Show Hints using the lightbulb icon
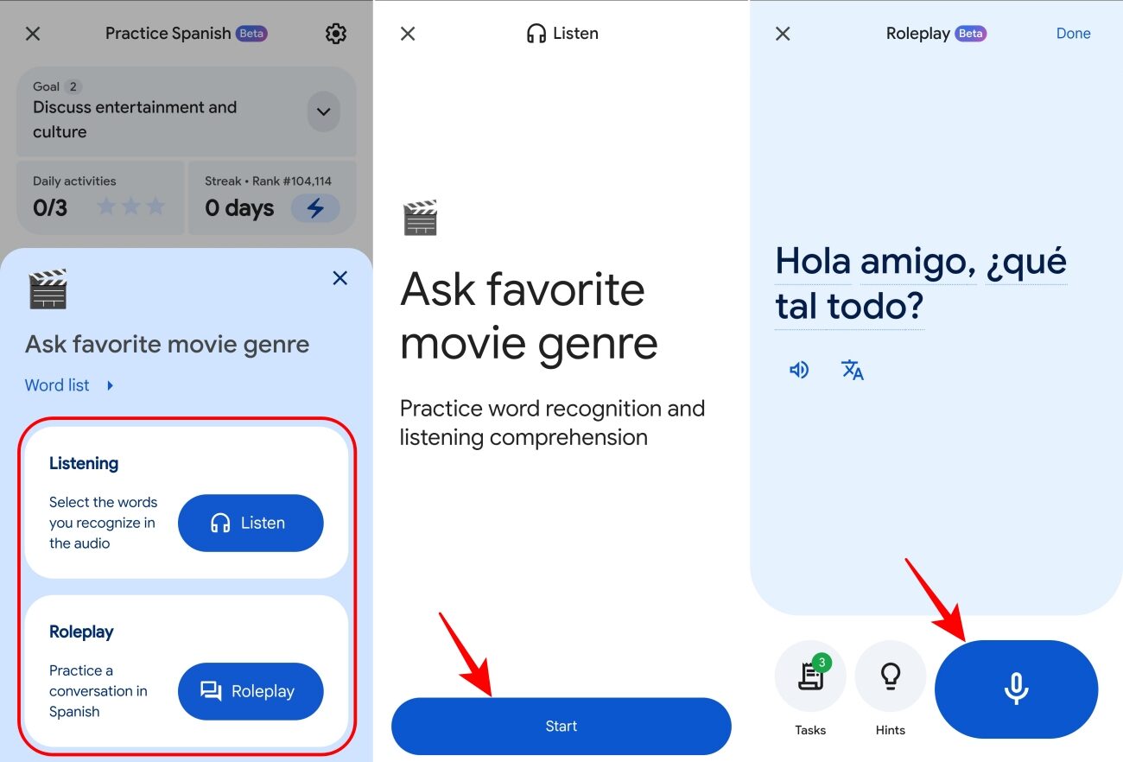This screenshot has height=762, width=1123. (x=890, y=678)
